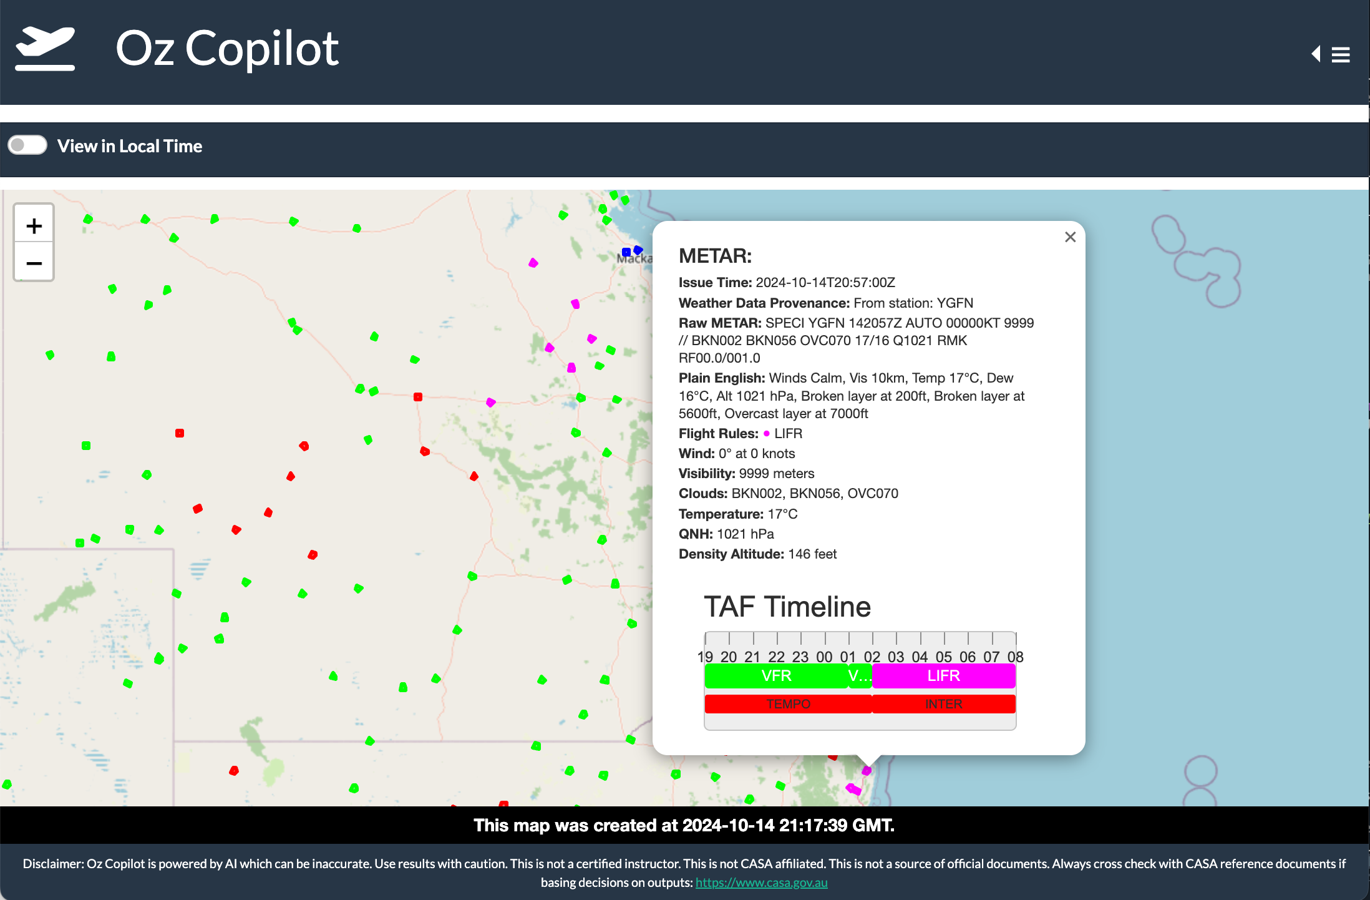Click Clouds BKN002, BKN056, OVC070 line
Viewport: 1370px width, 900px height.
click(789, 493)
